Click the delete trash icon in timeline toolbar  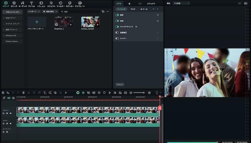(x=23, y=93)
